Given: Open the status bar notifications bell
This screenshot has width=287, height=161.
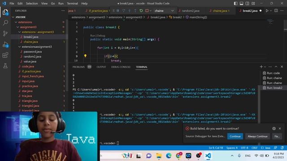Looking at the screenshot, I should point(282,148).
